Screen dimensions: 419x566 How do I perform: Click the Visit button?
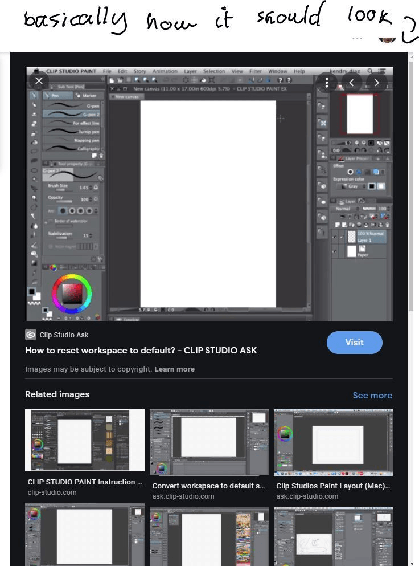click(x=355, y=342)
